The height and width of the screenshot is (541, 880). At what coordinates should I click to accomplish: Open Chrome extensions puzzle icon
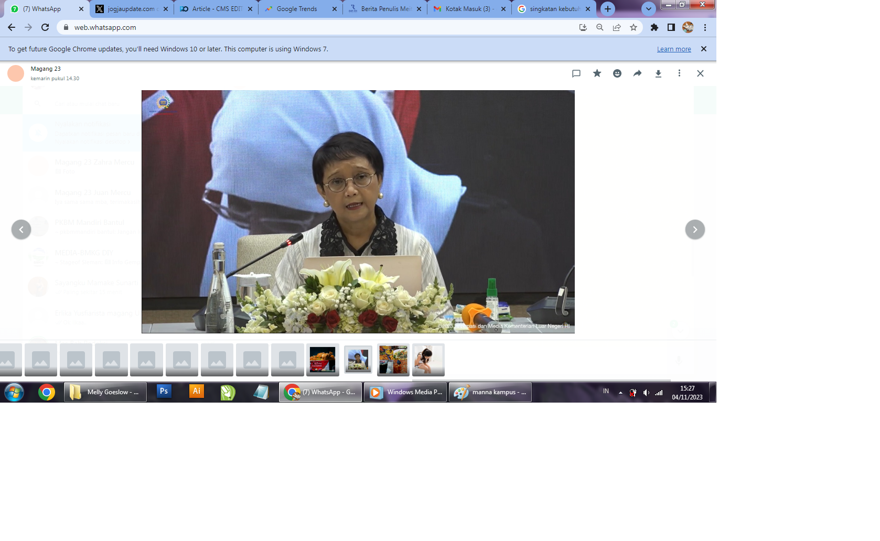tap(654, 27)
